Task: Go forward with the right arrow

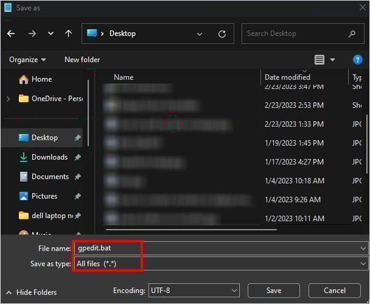Action: [x=32, y=34]
